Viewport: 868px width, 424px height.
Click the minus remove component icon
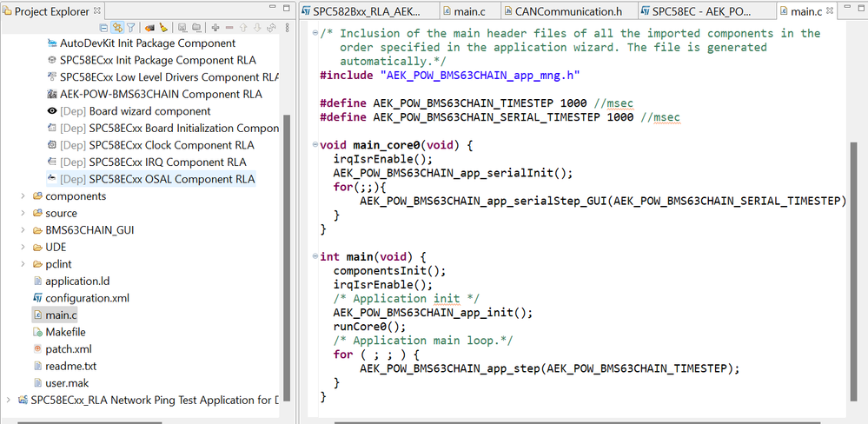pos(229,27)
